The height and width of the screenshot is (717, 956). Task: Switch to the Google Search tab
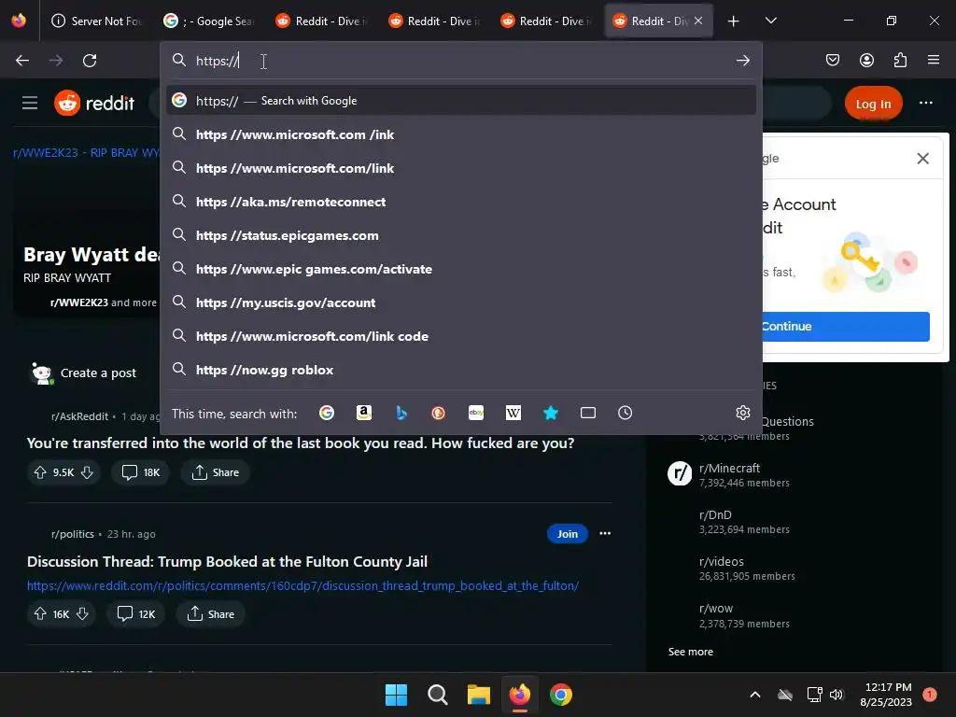(209, 21)
